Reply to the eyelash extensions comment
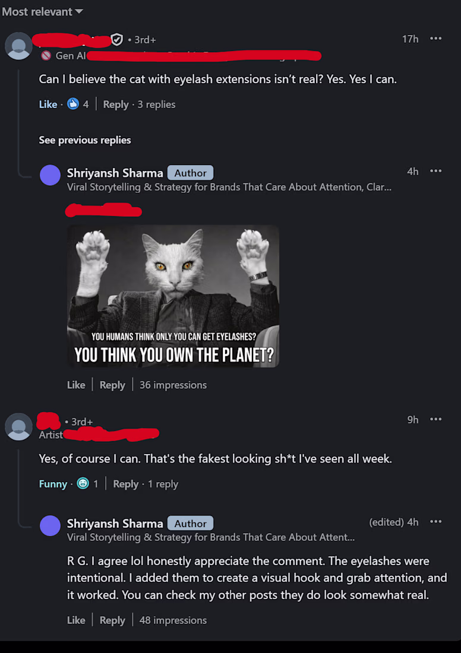This screenshot has height=653, width=461. 115,104
